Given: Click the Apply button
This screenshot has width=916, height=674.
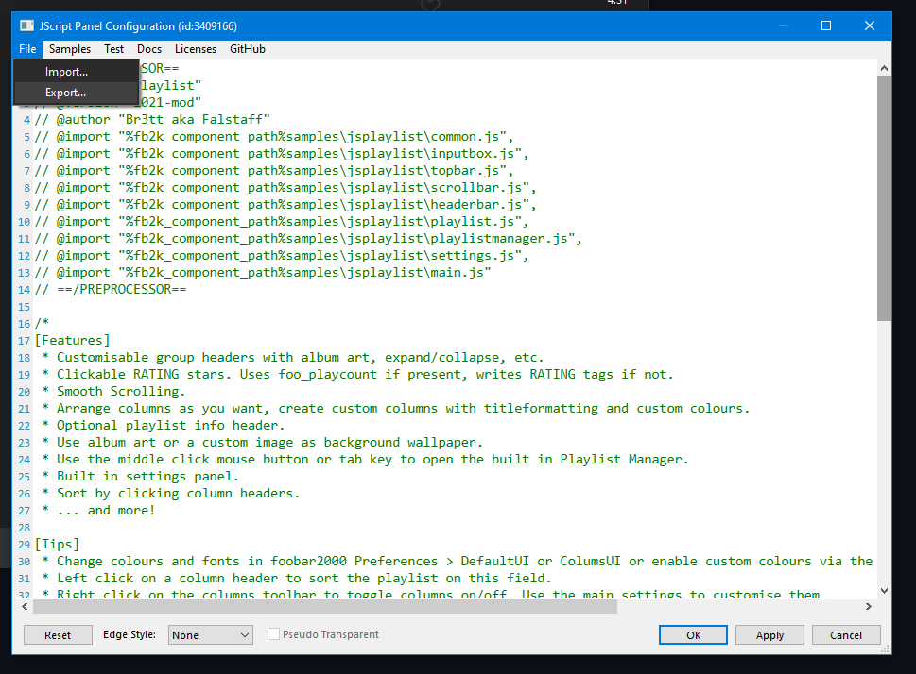Looking at the screenshot, I should (769, 634).
